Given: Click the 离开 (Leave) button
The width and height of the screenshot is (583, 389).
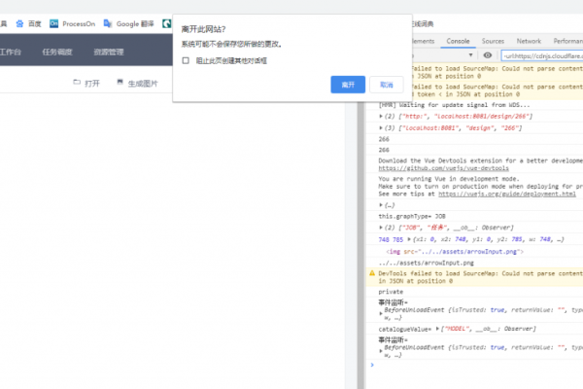Looking at the screenshot, I should 347,85.
